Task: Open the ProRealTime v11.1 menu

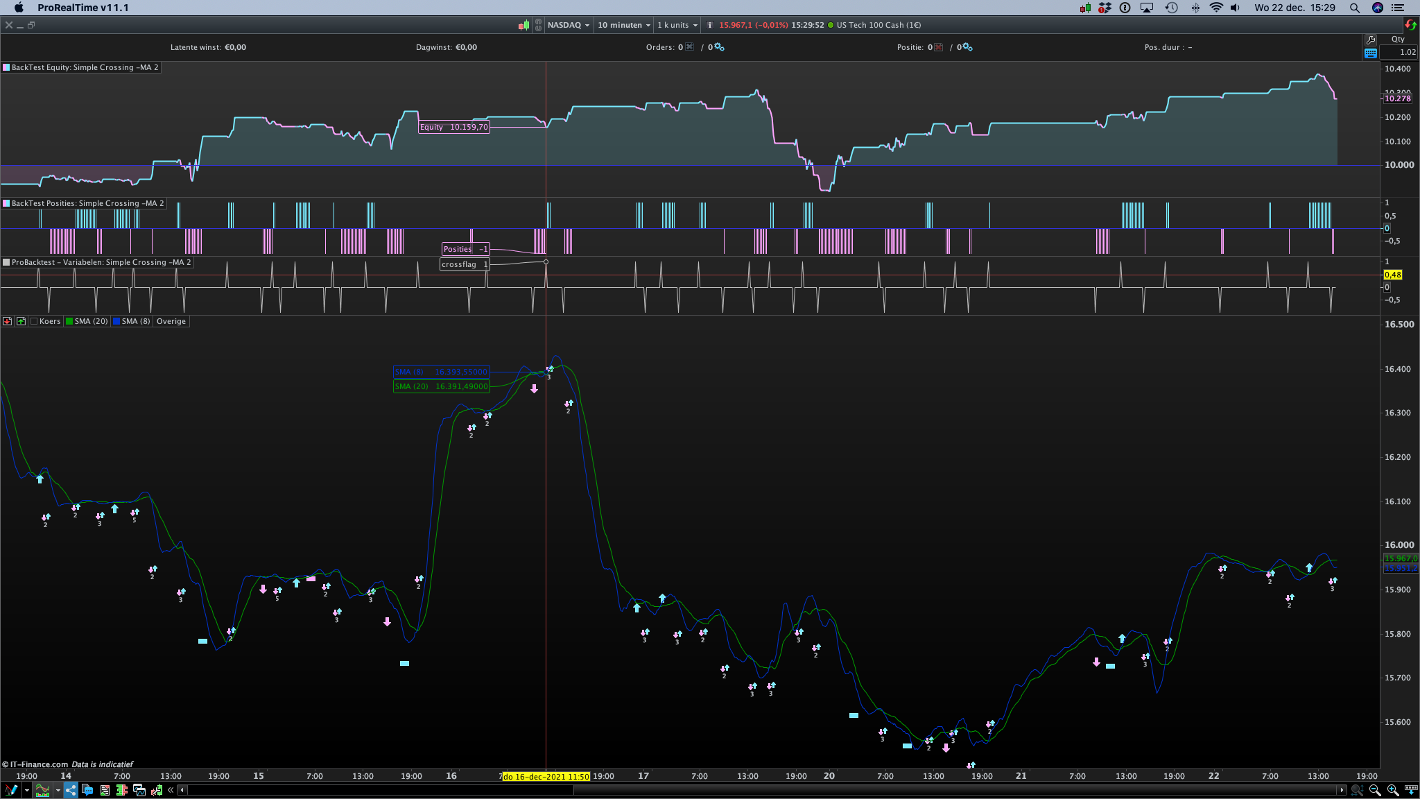Action: [x=83, y=8]
